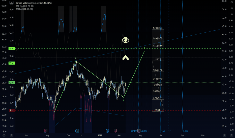Click the 1.618 time zone label
The height and width of the screenshot is (138, 235).
[x=163, y=131]
